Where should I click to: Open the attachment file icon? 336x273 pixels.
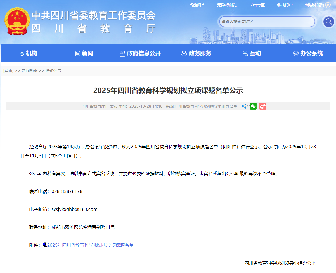[x=45, y=245]
